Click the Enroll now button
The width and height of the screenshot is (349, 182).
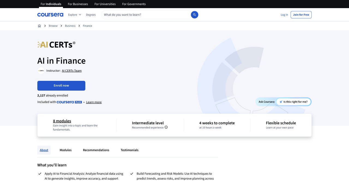pos(61,86)
